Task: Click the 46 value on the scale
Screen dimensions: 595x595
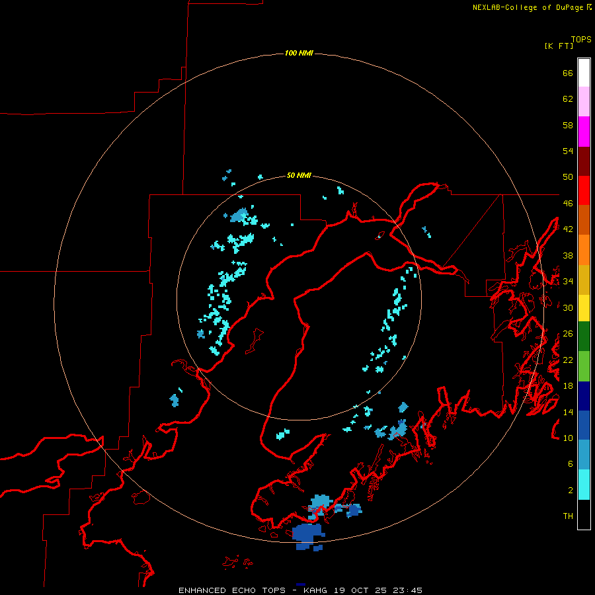Action: (568, 204)
